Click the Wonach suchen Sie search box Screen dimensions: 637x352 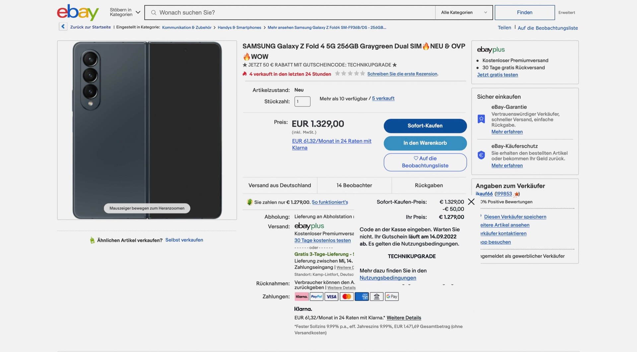click(x=290, y=13)
